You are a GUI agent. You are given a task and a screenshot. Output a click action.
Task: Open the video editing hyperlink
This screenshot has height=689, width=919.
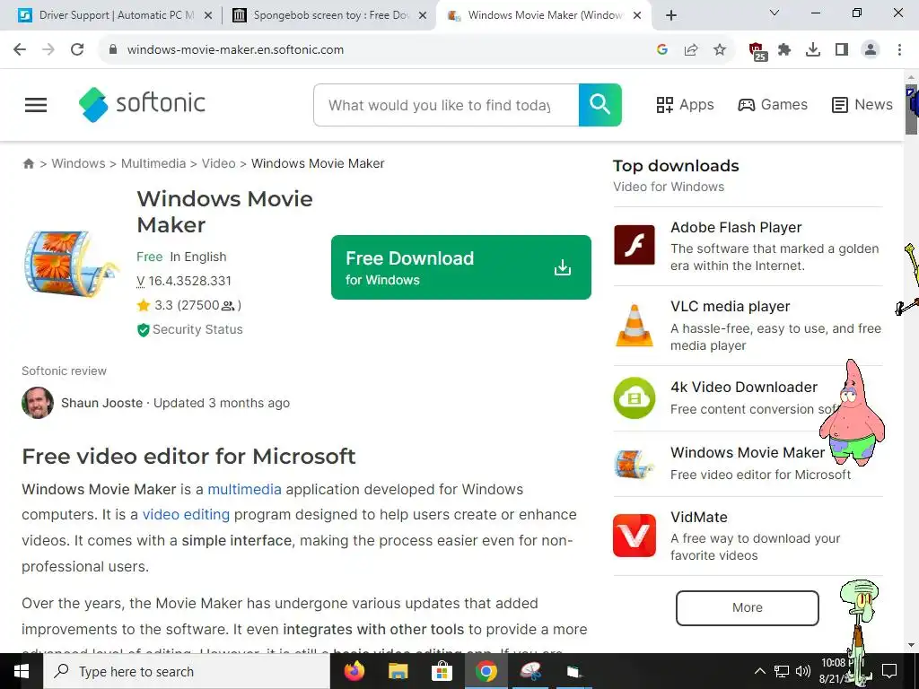(x=186, y=514)
